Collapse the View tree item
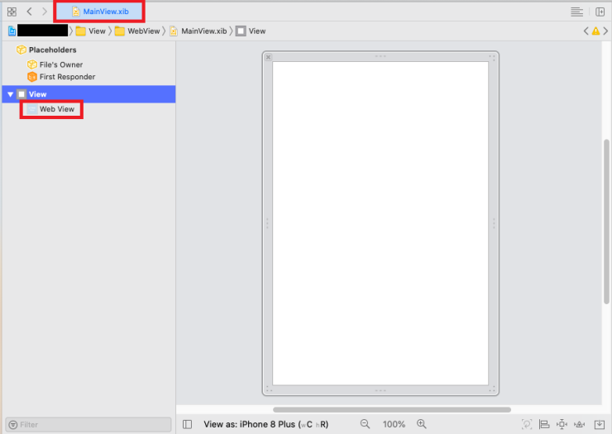This screenshot has width=612, height=434. point(10,94)
